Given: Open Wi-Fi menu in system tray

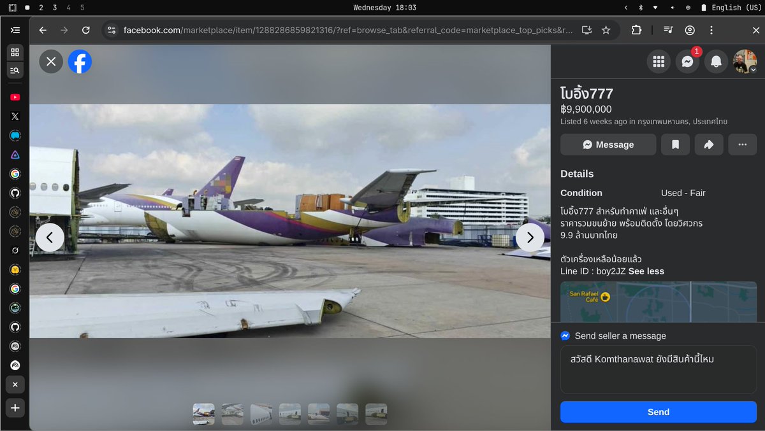Looking at the screenshot, I should tap(655, 8).
